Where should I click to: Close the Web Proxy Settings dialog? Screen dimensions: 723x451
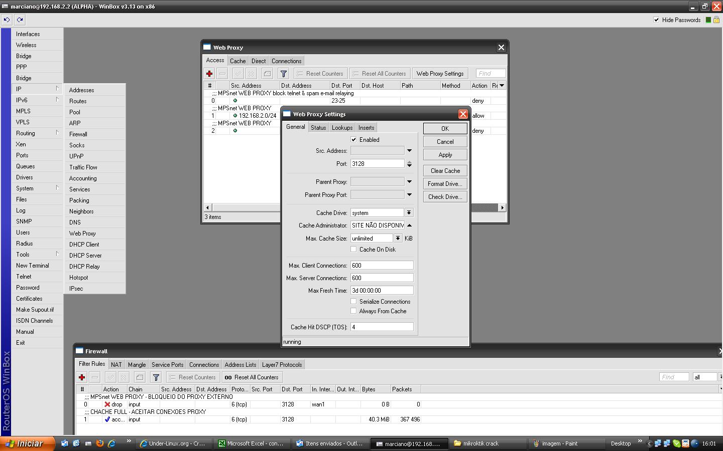coord(463,114)
